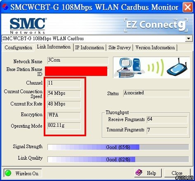Click the Encryption label
This screenshot has width=195, height=181.
pos(32,115)
